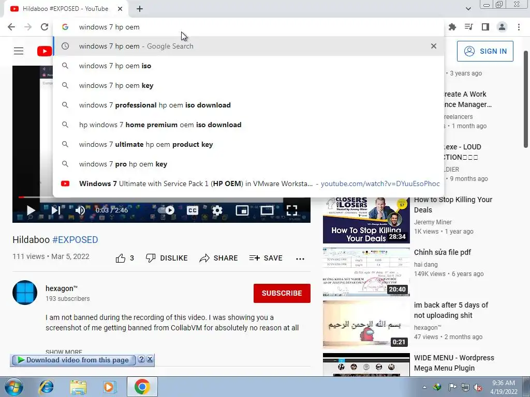Open #EXPOSED hashtag link
The height and width of the screenshot is (397, 530).
(75, 240)
